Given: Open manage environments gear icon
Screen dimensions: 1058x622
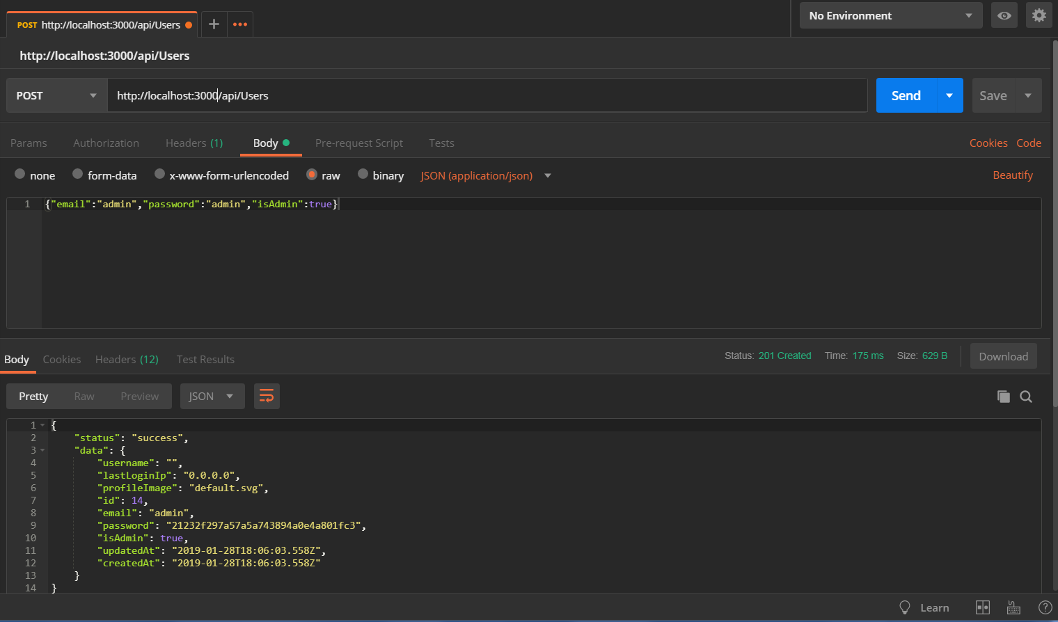Looking at the screenshot, I should (1039, 15).
